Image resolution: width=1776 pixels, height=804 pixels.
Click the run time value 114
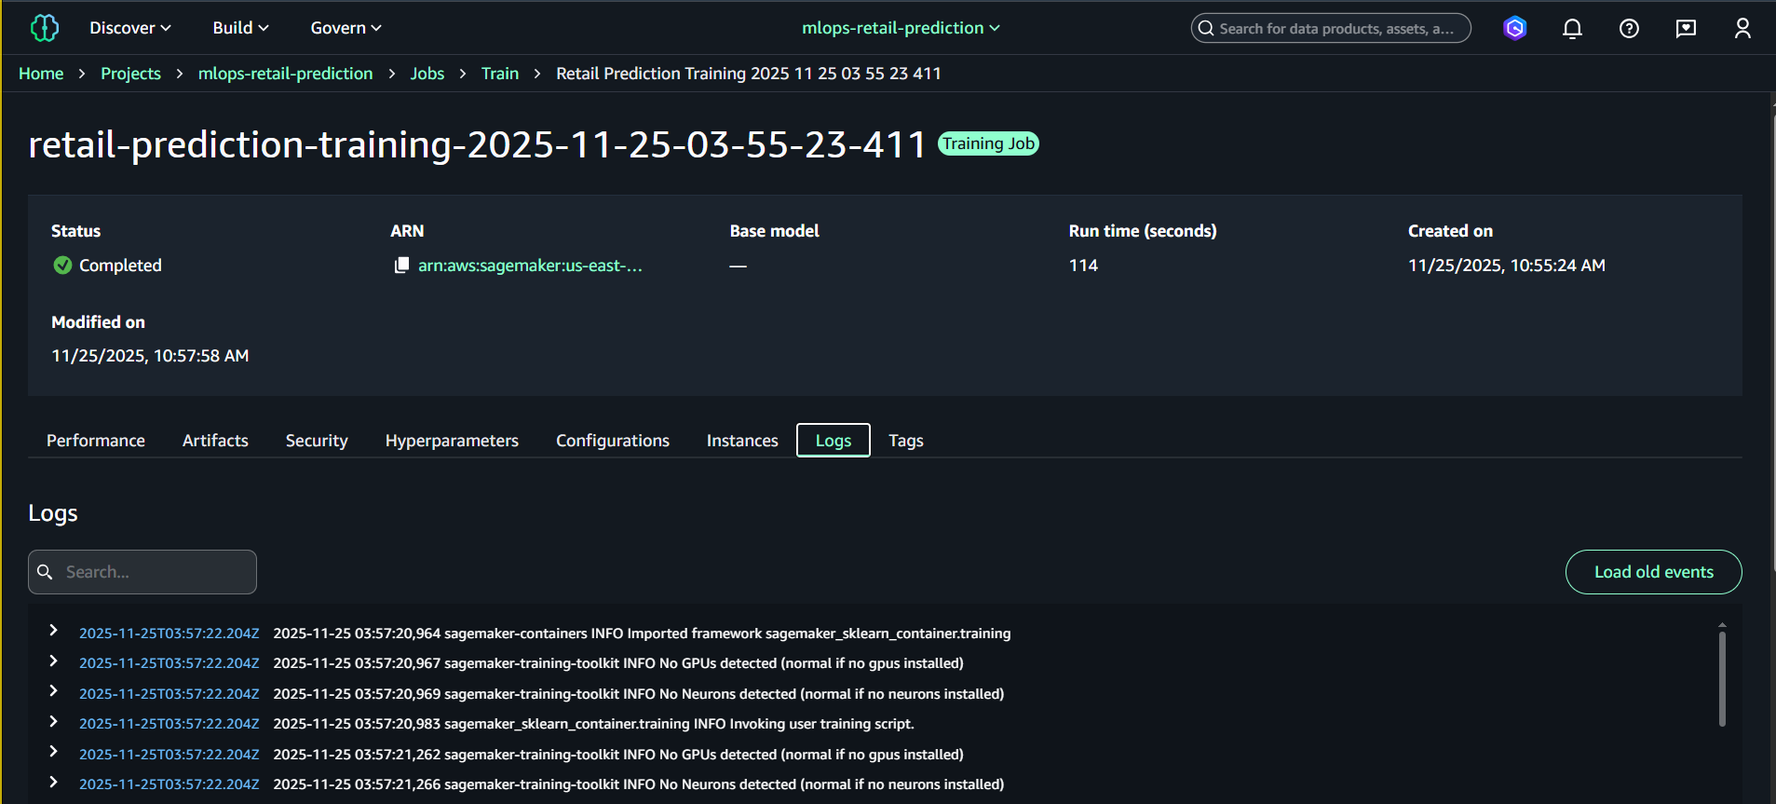[x=1083, y=266]
